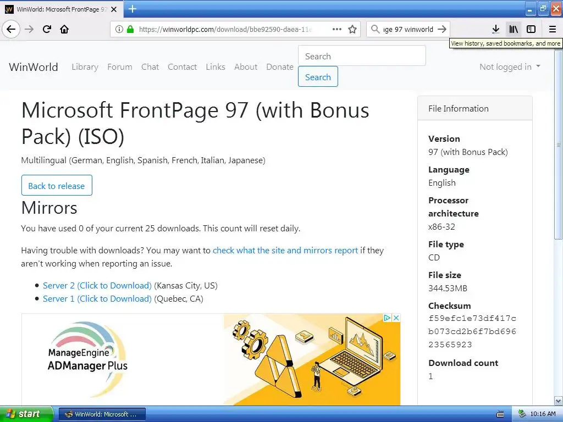The image size is (563, 422).
Task: Open the Chat nav item
Action: click(150, 66)
